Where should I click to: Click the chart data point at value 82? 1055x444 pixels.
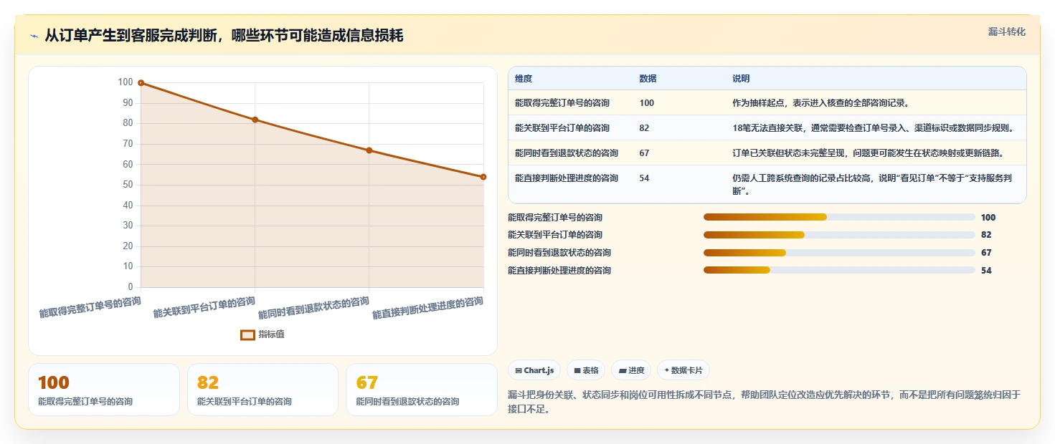click(255, 120)
